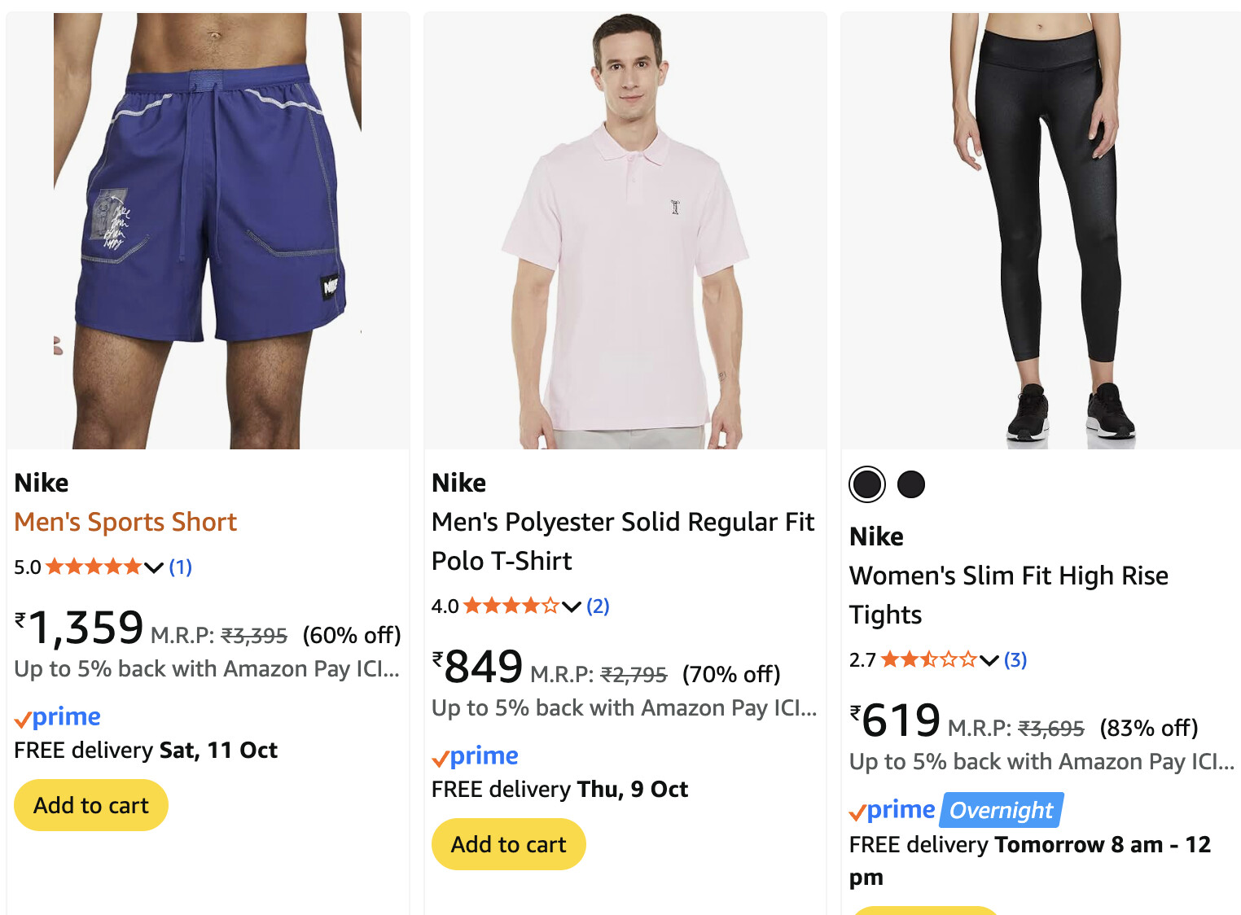Screen dimensions: 1241x915
Task: View the pink polo shirt image
Action: coord(625,230)
